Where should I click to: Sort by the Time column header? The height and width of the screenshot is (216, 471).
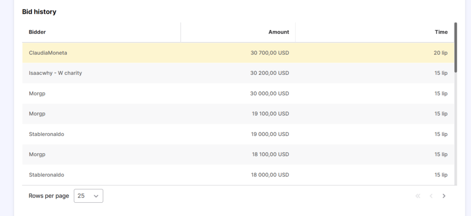click(x=441, y=32)
